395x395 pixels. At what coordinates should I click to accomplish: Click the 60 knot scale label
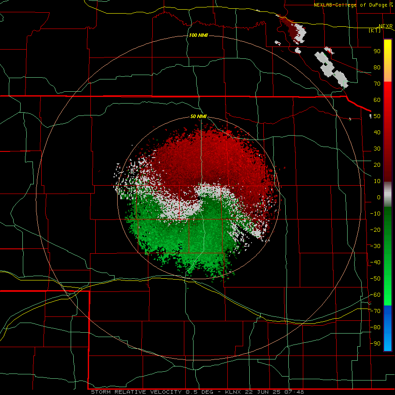pyautogui.click(x=377, y=100)
